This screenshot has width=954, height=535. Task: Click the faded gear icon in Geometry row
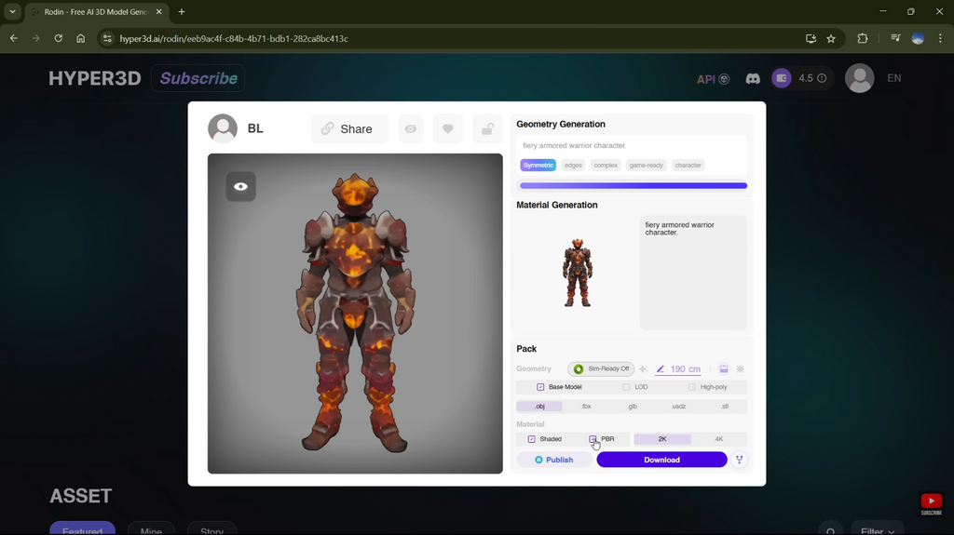pyautogui.click(x=740, y=369)
